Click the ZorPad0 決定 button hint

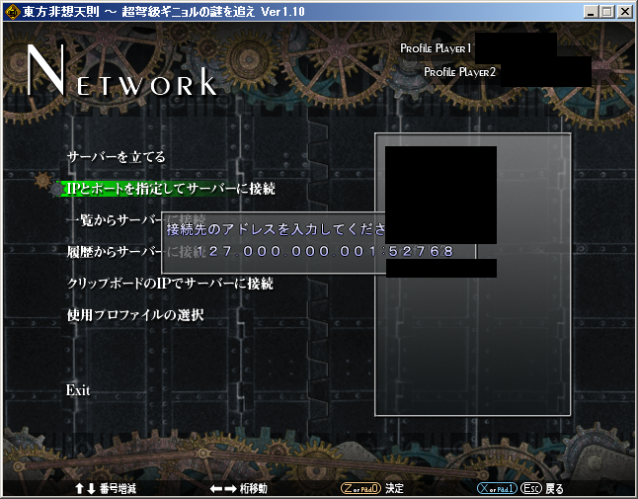(372, 488)
